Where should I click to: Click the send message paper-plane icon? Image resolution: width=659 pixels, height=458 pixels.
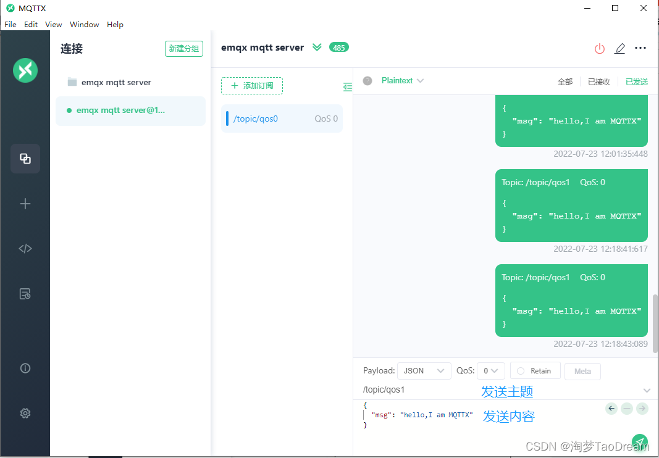pyautogui.click(x=640, y=442)
